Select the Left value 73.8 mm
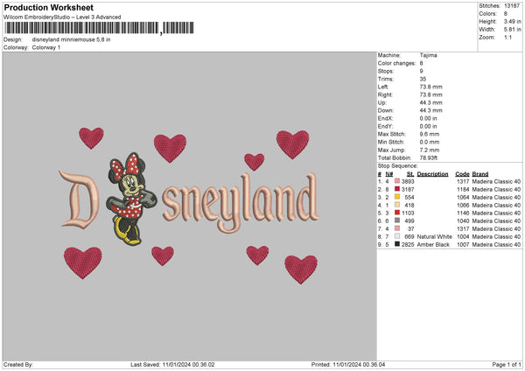 tap(430, 87)
